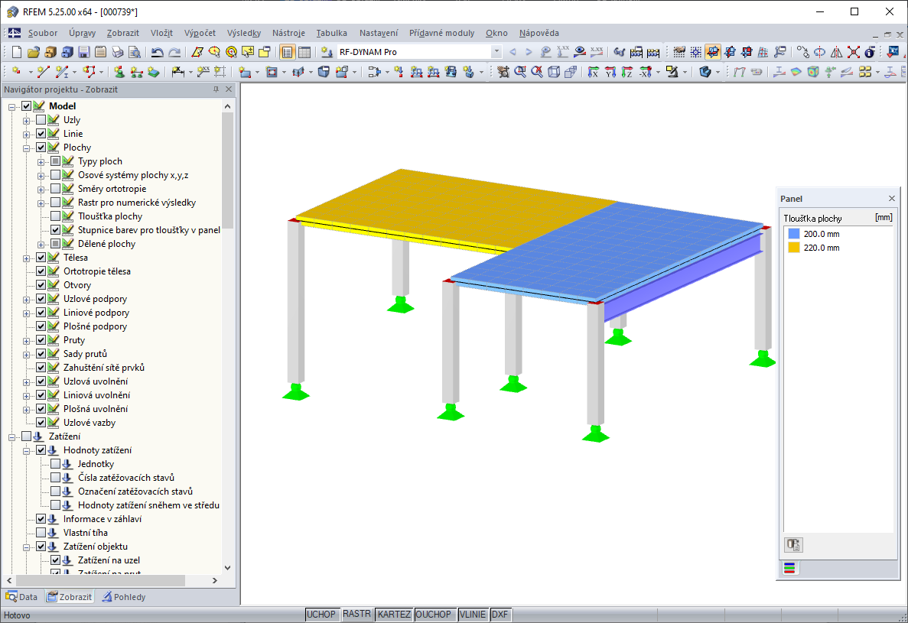Click the color scale tab icon in Panel
Image resolution: width=908 pixels, height=623 pixels.
point(789,568)
